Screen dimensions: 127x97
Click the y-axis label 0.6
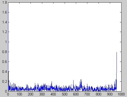point(5,62)
